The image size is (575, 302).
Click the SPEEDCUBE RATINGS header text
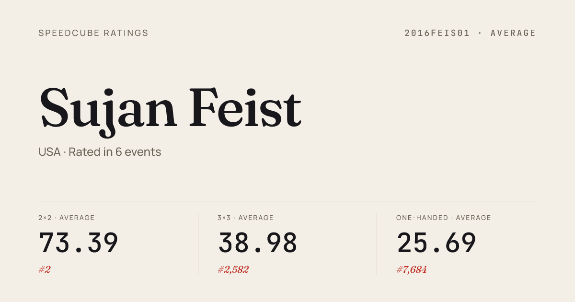point(93,33)
